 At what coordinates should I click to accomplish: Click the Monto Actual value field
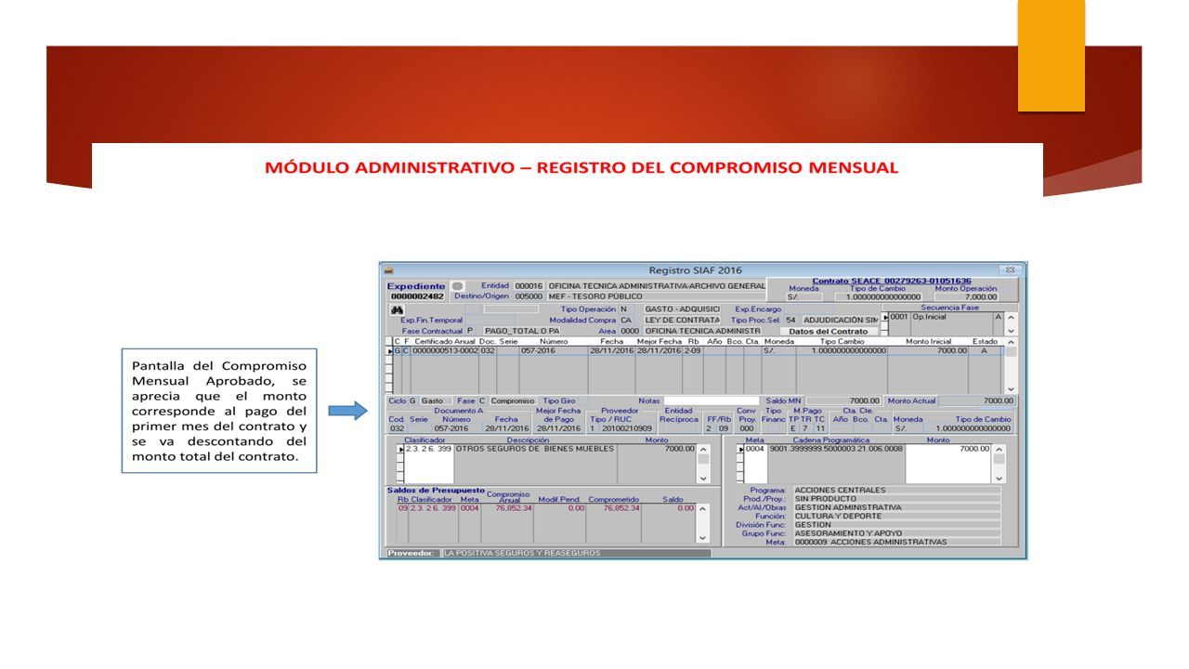977,400
